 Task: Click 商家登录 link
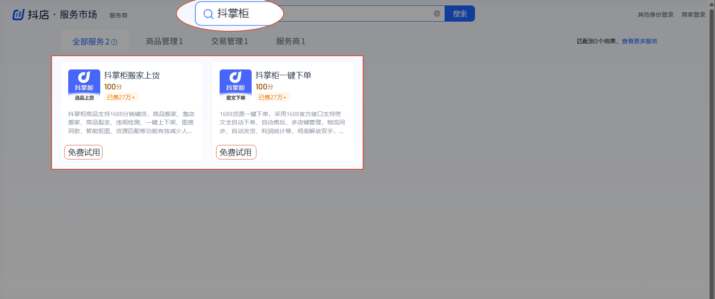693,15
